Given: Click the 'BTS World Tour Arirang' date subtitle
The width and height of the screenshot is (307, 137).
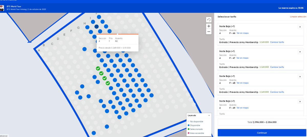Looking at the screenshot, I should (x=26, y=9).
